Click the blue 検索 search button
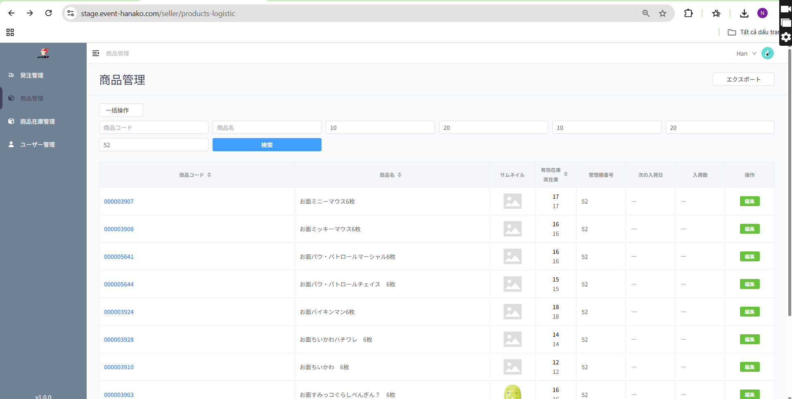The image size is (792, 399). (267, 145)
